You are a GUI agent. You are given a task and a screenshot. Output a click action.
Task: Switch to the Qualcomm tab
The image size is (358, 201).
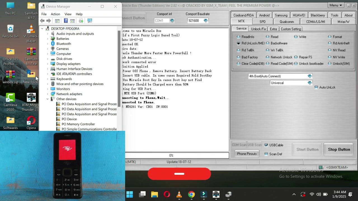[x=287, y=21]
